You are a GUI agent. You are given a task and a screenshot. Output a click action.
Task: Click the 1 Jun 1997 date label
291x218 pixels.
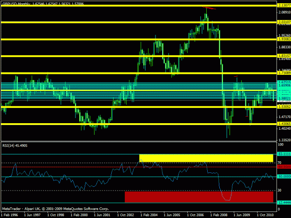point(33,215)
